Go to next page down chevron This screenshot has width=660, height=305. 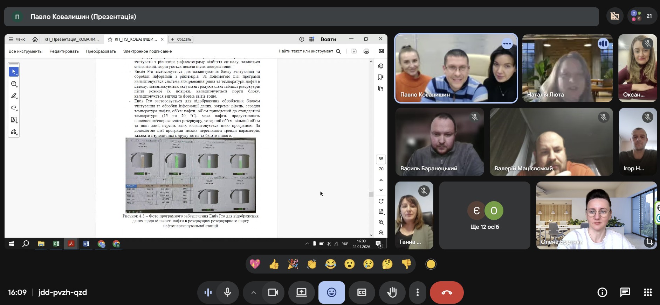[381, 190]
